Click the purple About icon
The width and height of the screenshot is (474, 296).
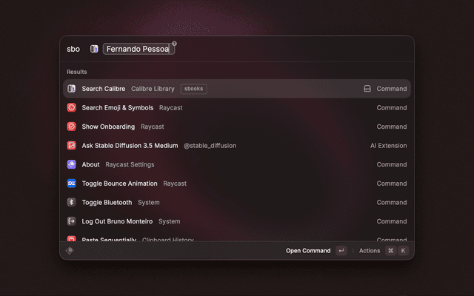coord(71,164)
